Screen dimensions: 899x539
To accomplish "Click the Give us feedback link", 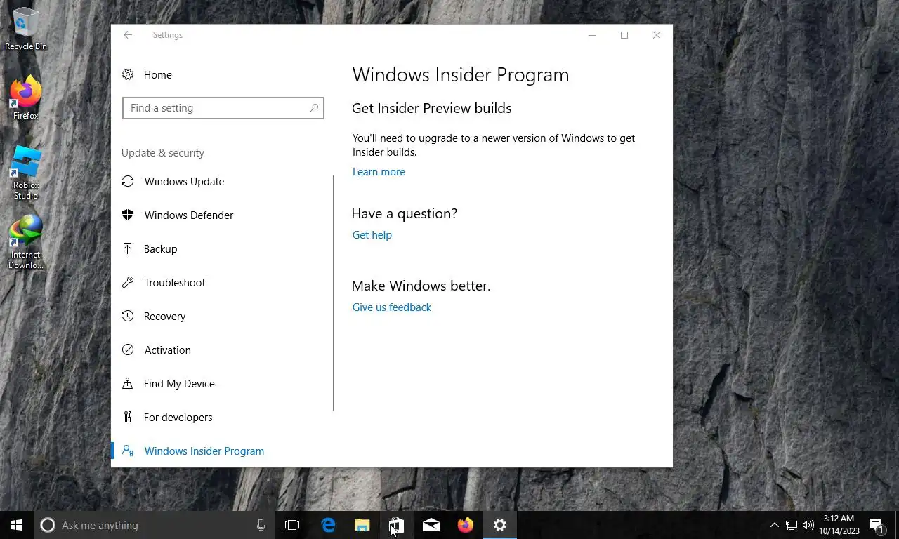I will pyautogui.click(x=392, y=307).
